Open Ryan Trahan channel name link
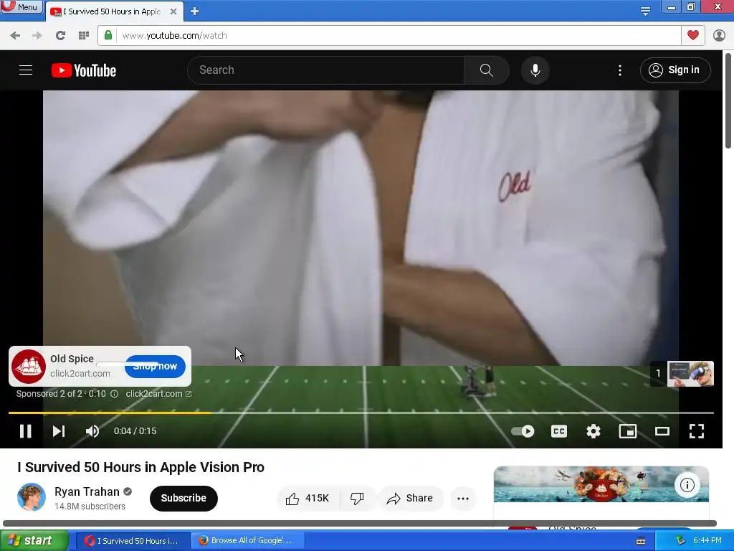734x551 pixels. 87,491
